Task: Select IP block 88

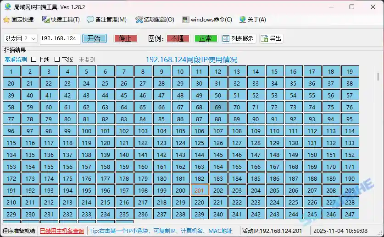Action: [218, 119]
